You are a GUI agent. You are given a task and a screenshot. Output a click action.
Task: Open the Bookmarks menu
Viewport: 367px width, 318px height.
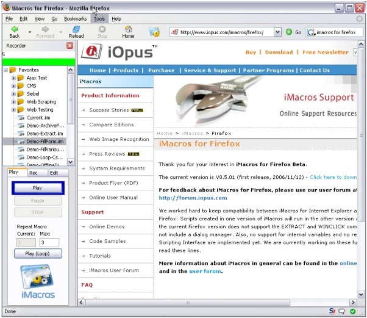point(76,19)
